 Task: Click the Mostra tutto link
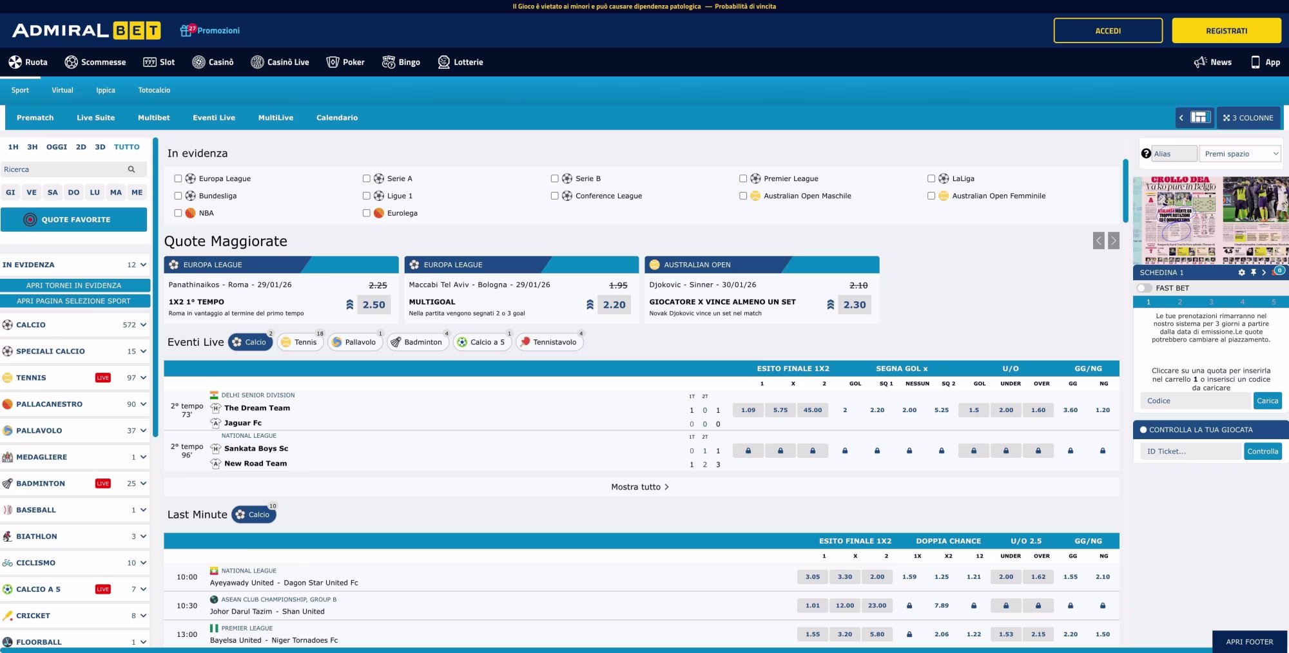640,487
